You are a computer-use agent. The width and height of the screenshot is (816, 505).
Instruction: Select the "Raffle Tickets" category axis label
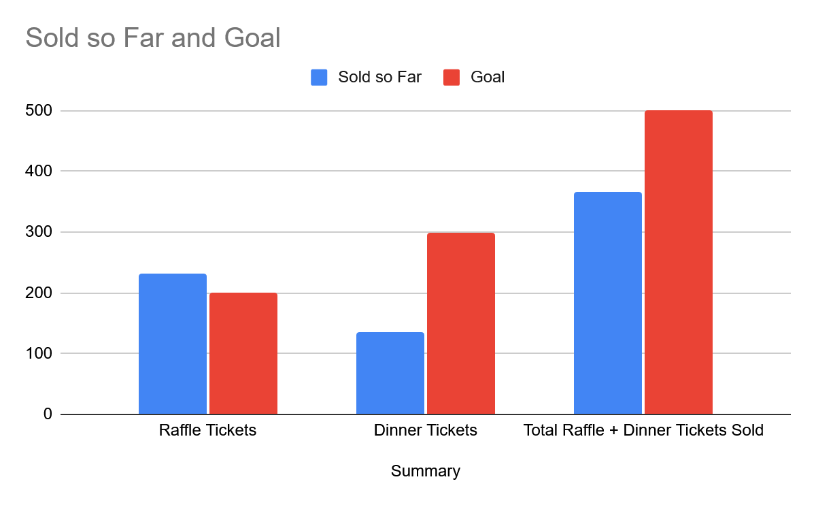pos(207,430)
